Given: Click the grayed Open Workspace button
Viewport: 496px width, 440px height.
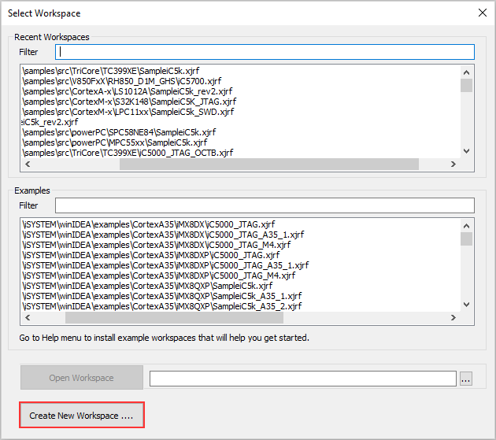Looking at the screenshot, I should tap(81, 378).
